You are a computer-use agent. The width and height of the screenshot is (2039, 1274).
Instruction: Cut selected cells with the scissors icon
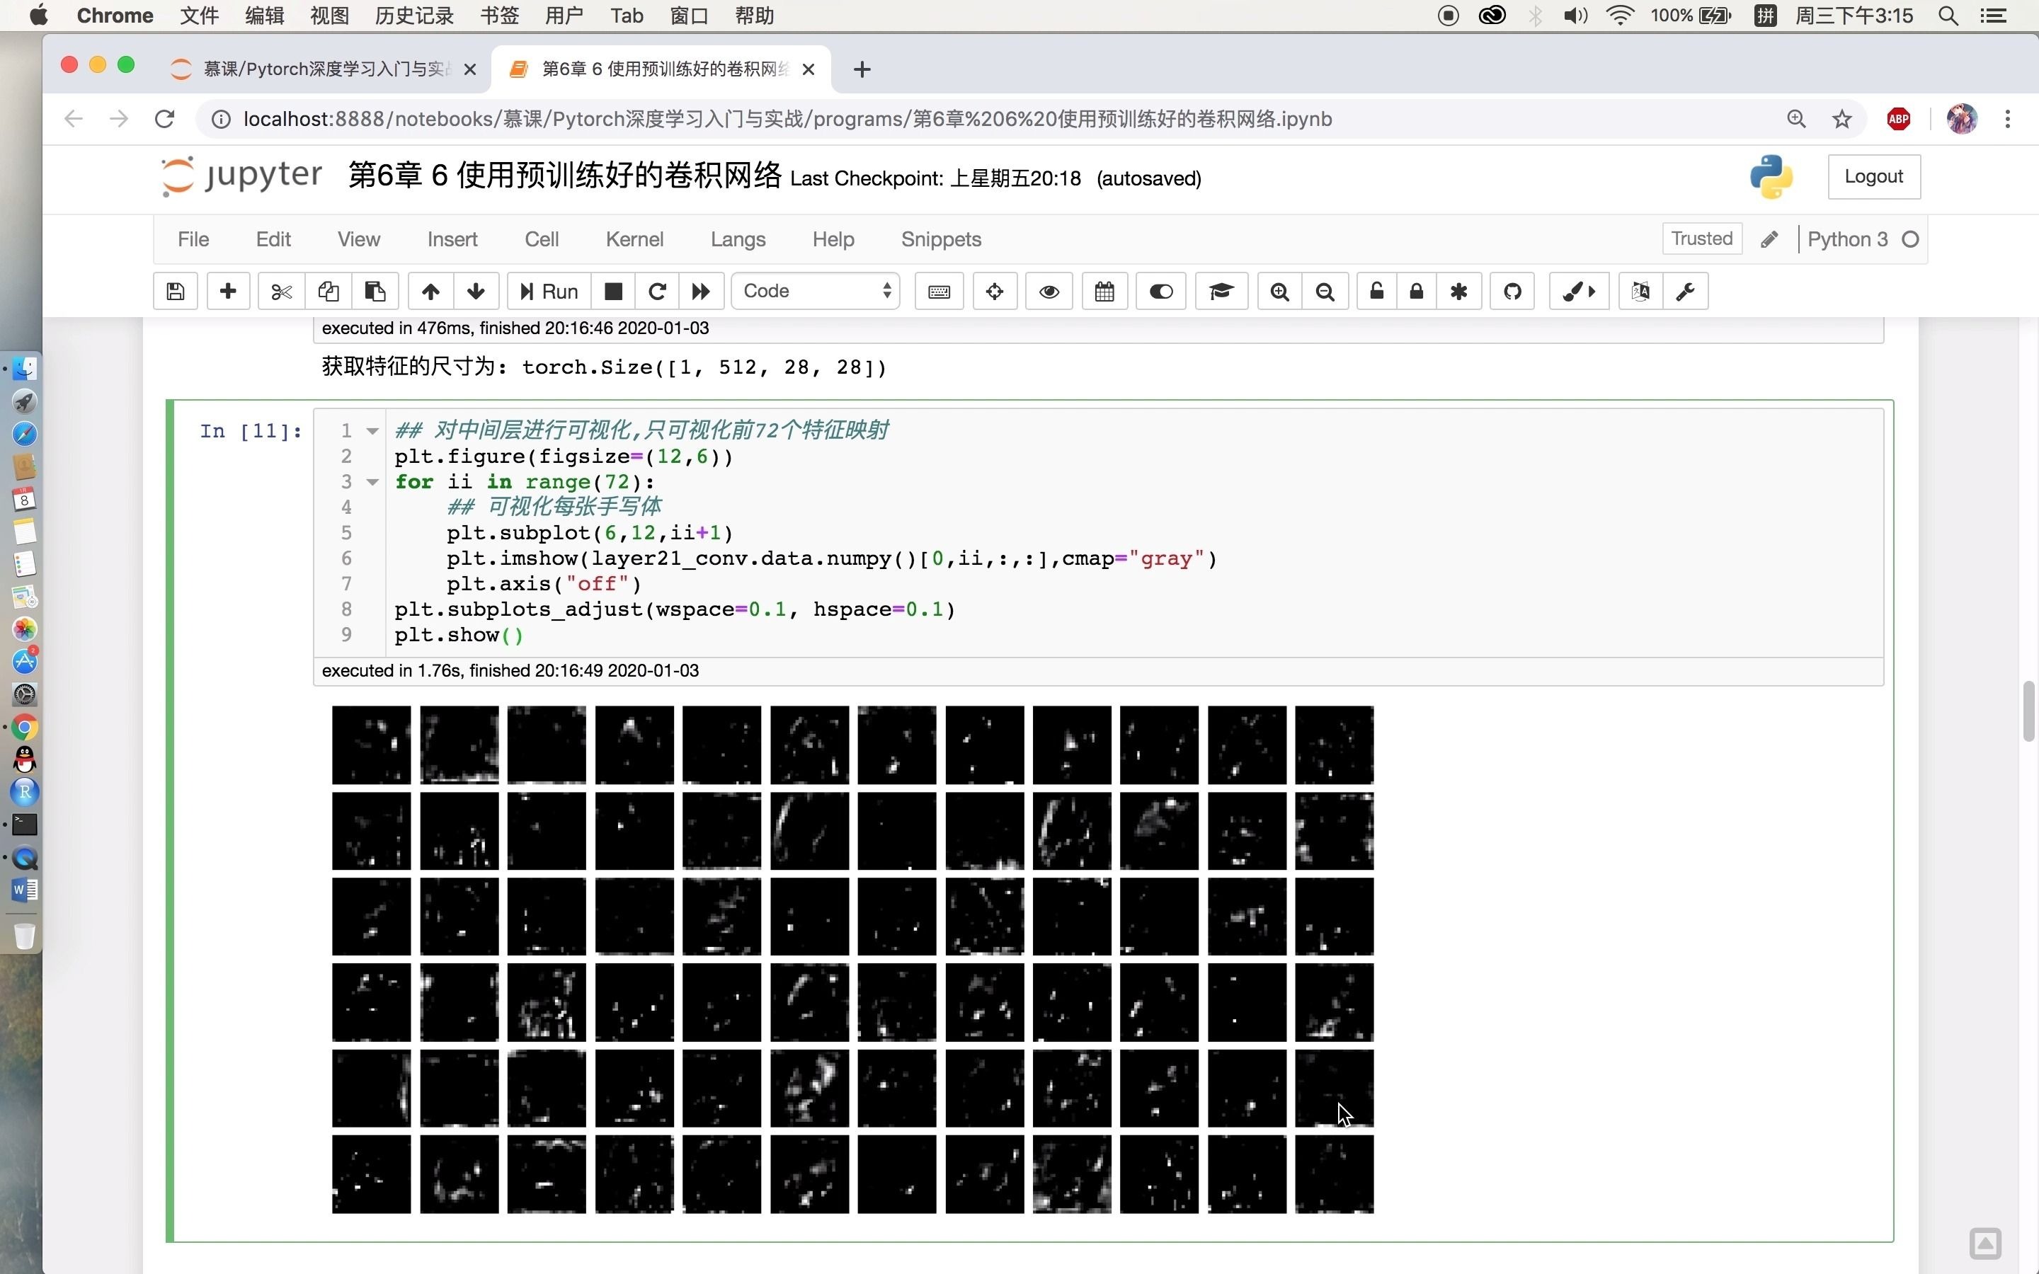[x=281, y=292]
